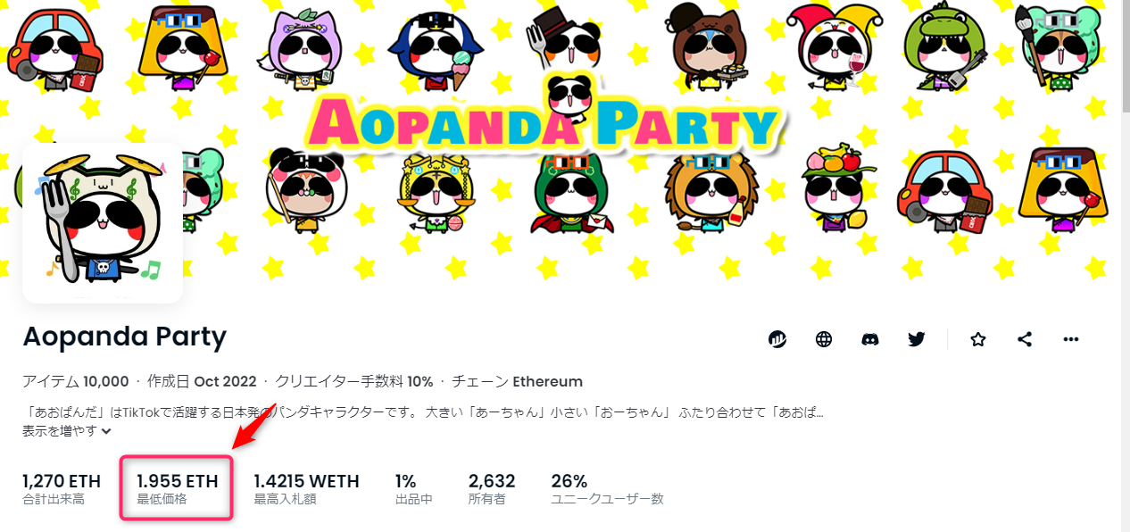1130x532 pixels.
Task: Click the 1.4215 WETH best offer stat
Action: pos(306,489)
